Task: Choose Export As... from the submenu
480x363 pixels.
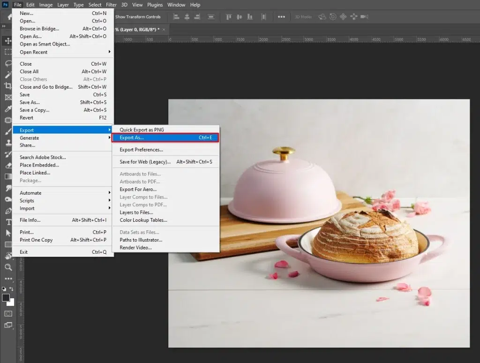Action: (x=132, y=138)
